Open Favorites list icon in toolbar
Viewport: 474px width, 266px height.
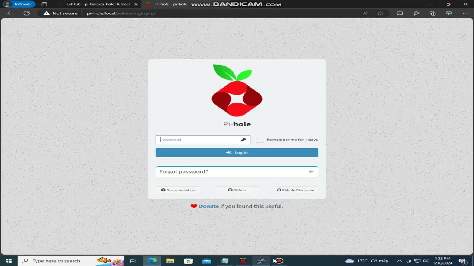point(416,13)
